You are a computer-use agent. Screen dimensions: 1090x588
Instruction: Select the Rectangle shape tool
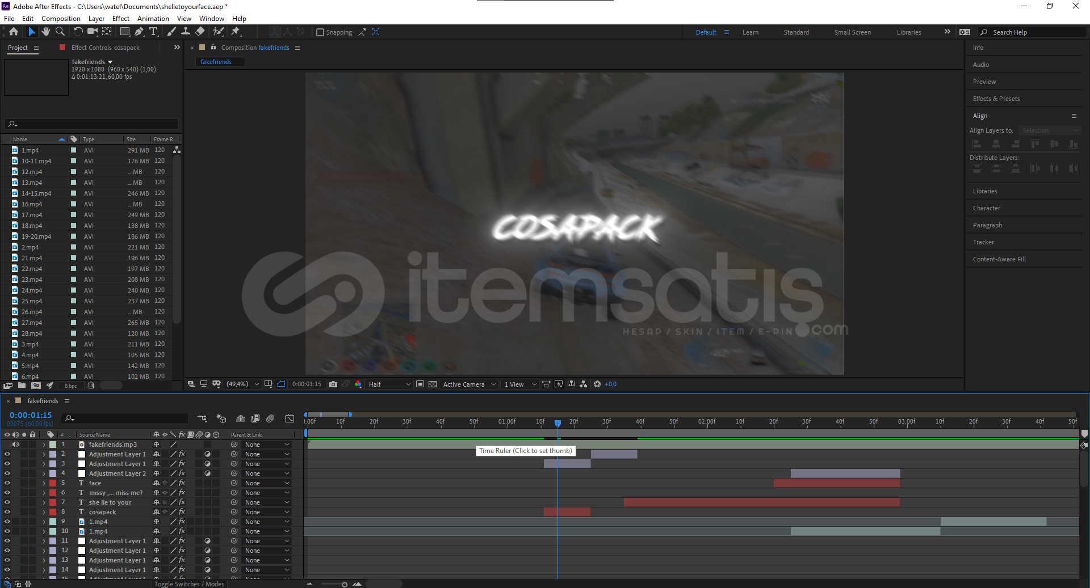pyautogui.click(x=125, y=32)
